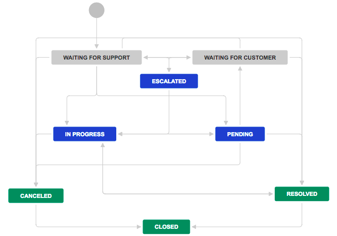Click arrowhead entering top of In Progress
This screenshot has height=236, width=337.
(67, 124)
